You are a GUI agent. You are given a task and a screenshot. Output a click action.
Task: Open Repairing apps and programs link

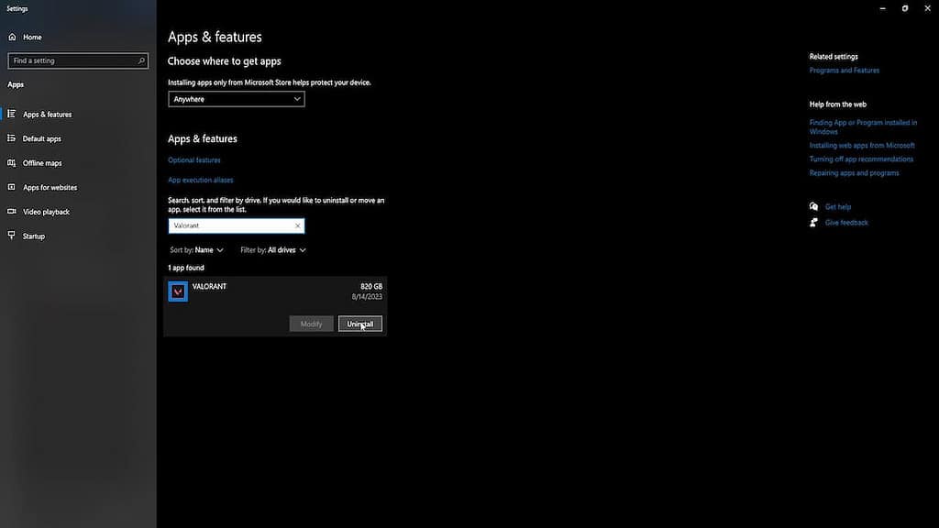pos(854,173)
